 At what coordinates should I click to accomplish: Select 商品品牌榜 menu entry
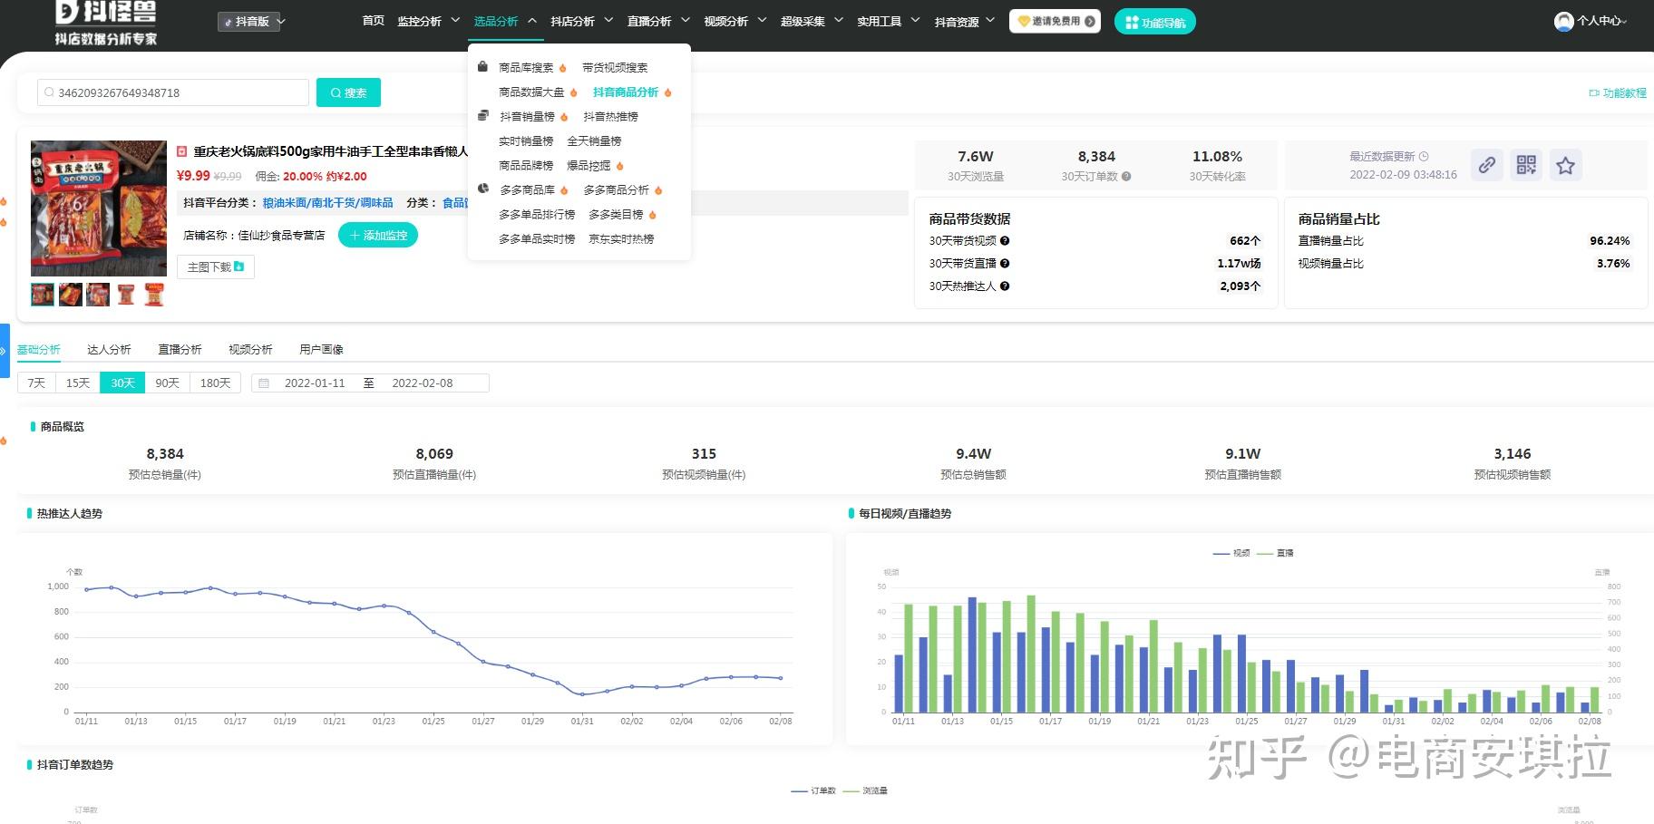click(x=526, y=166)
